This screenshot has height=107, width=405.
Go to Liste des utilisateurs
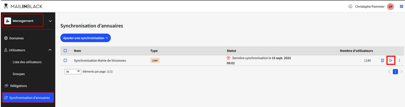(x=27, y=62)
